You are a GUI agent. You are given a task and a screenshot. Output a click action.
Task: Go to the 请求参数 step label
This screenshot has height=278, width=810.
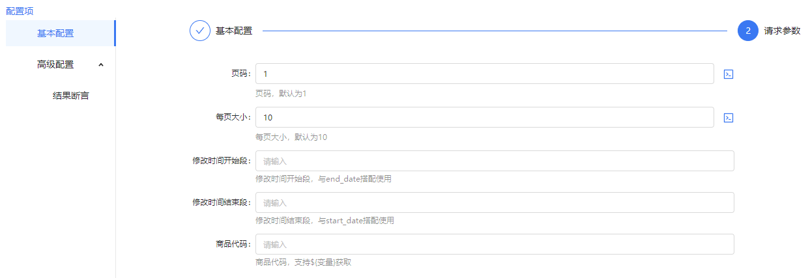coord(782,31)
